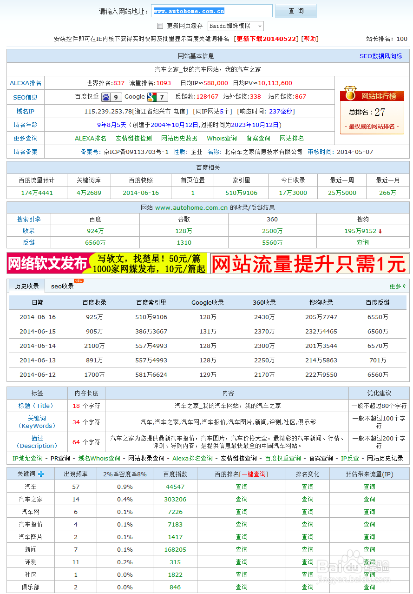Open the 更新下载20140522 link
The image size is (413, 594).
point(267,39)
